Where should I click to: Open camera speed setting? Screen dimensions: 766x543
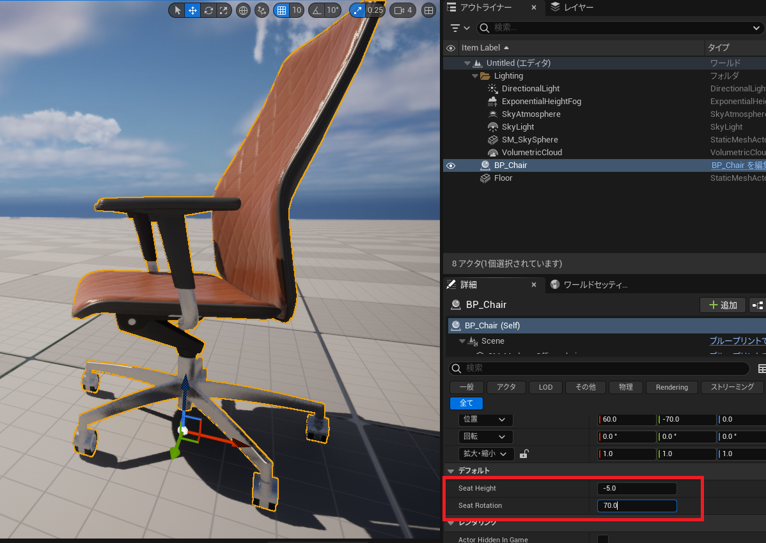403,10
